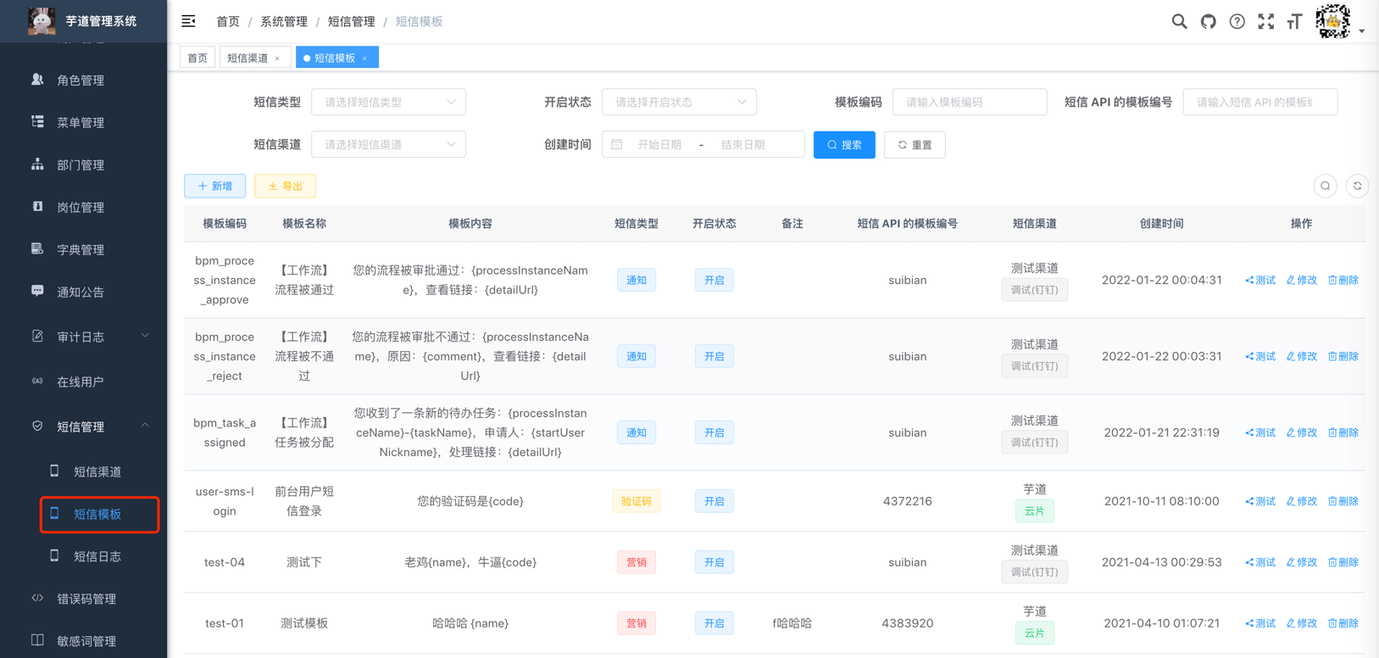1379x658 pixels.
Task: Close the 短信模板 tab
Action: [x=364, y=59]
